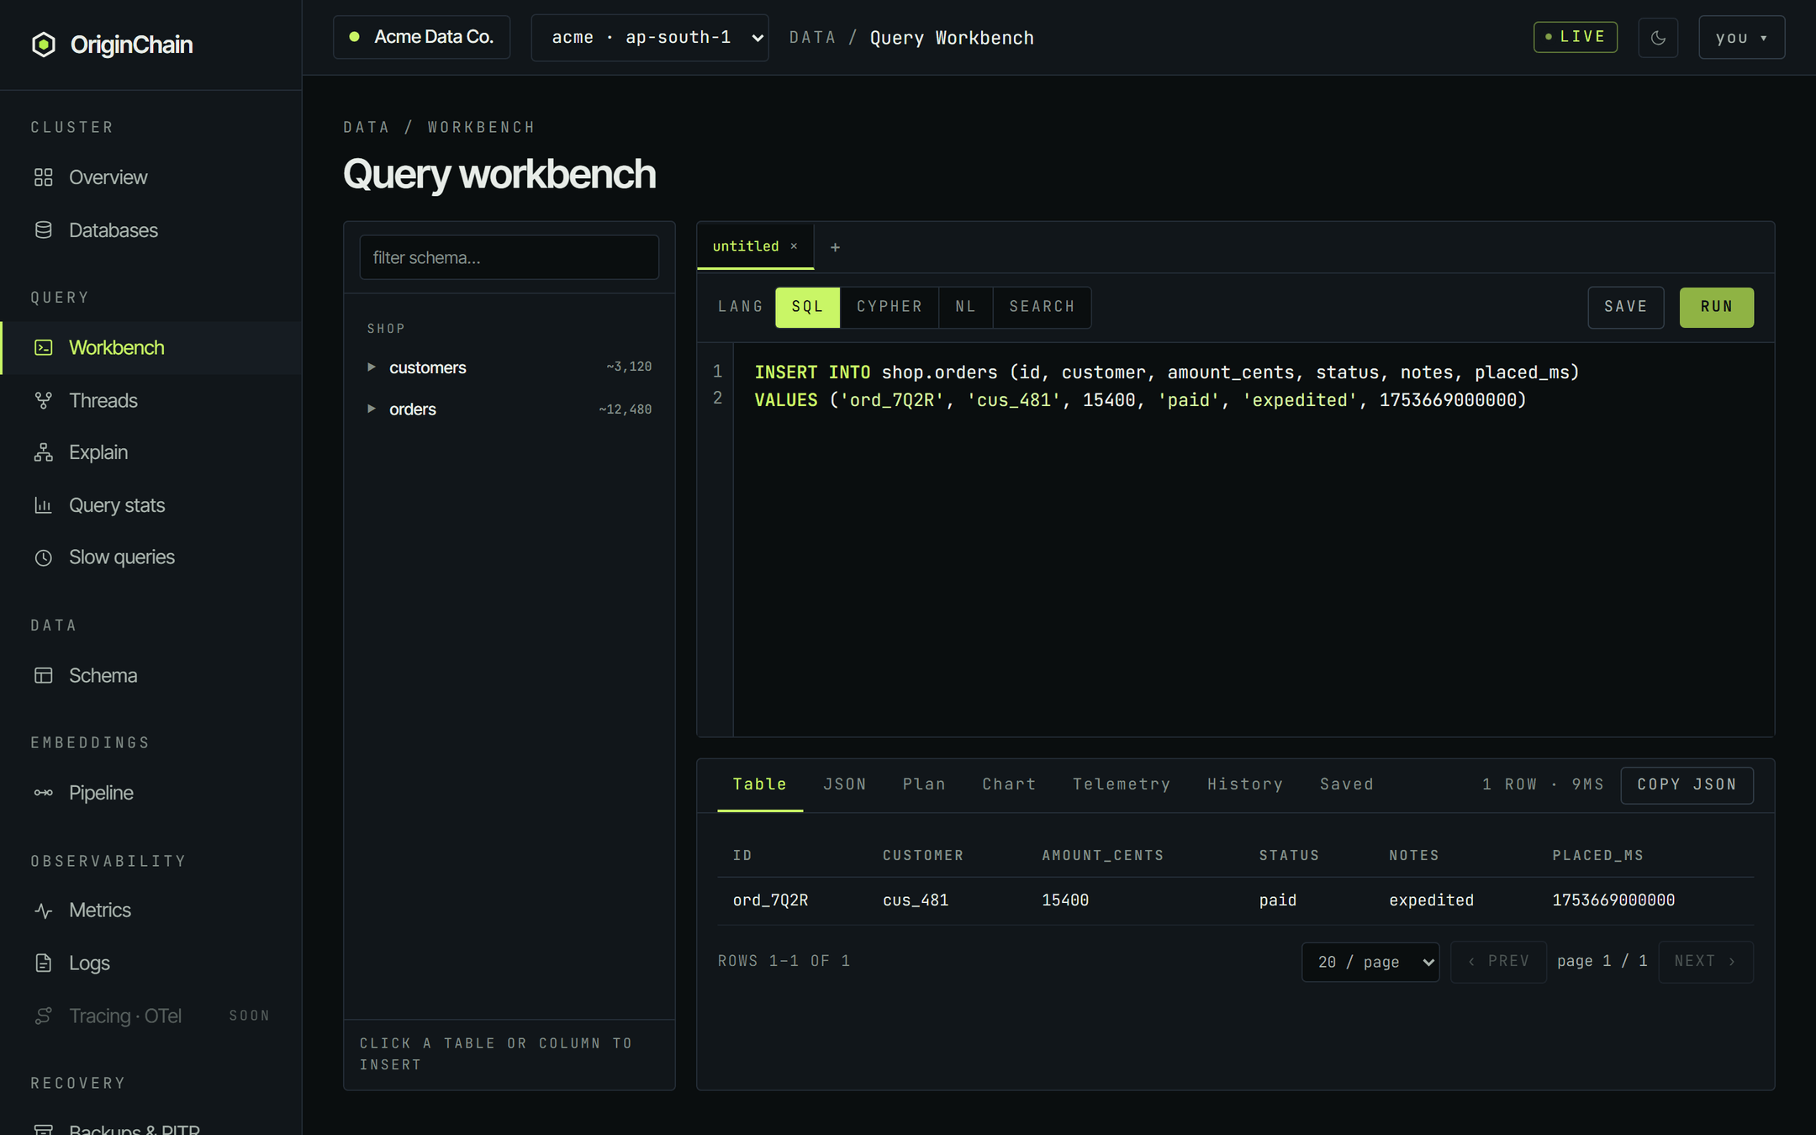The width and height of the screenshot is (1816, 1135).
Task: Click the WORKBENCH breadcrumb above page title
Action: 481,127
